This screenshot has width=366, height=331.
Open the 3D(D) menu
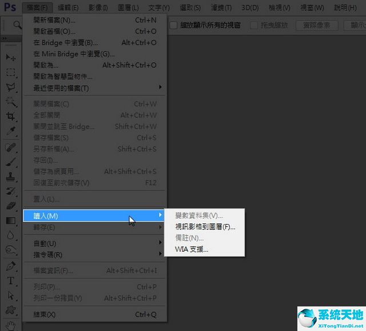250,7
